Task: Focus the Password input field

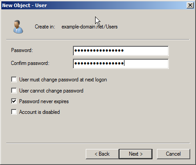Action: [x=121, y=51]
